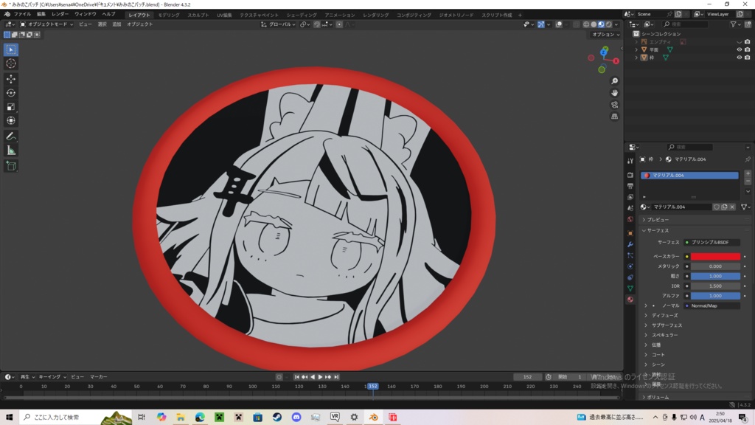This screenshot has width=755, height=425.
Task: Click the プリンシプルBSDF surface shader button
Action: pyautogui.click(x=712, y=242)
